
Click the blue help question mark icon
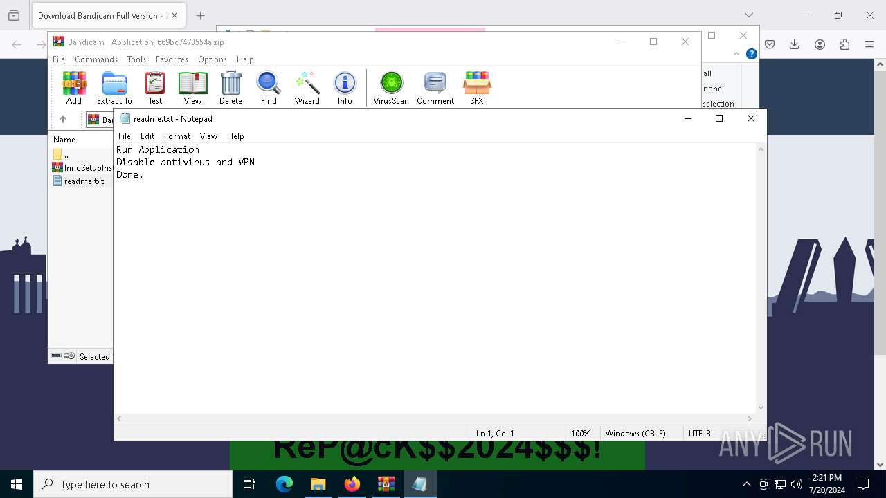pyautogui.click(x=752, y=54)
